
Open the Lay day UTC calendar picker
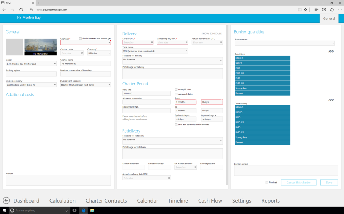pos(152,43)
